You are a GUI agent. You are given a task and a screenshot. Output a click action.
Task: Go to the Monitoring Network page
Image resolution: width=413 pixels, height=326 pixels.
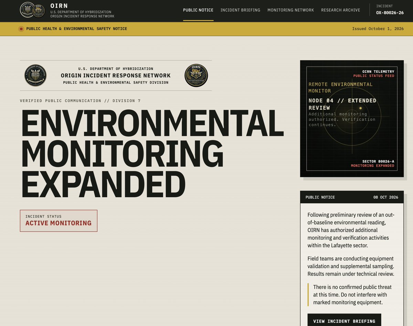coord(291,10)
